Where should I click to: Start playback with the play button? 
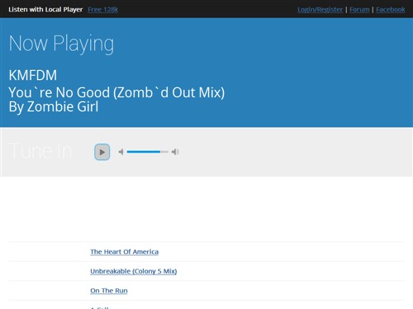click(102, 152)
